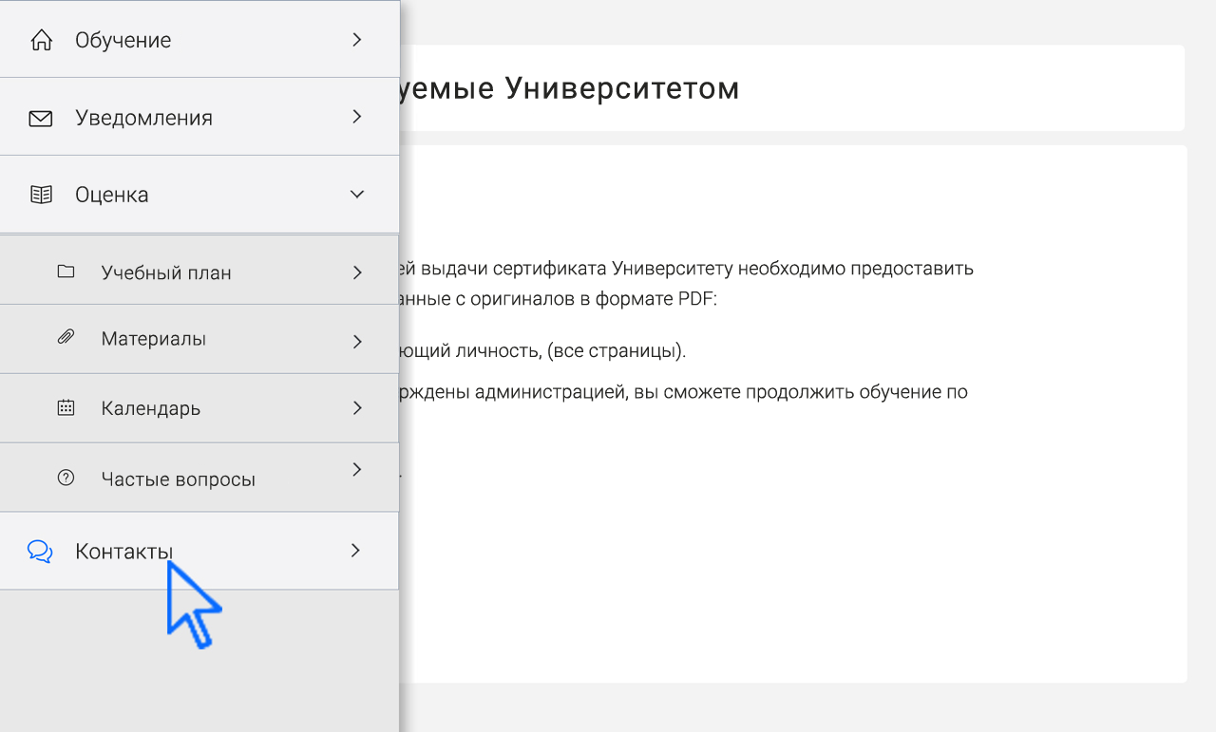Click the open book icon beside Оценка

tap(41, 195)
